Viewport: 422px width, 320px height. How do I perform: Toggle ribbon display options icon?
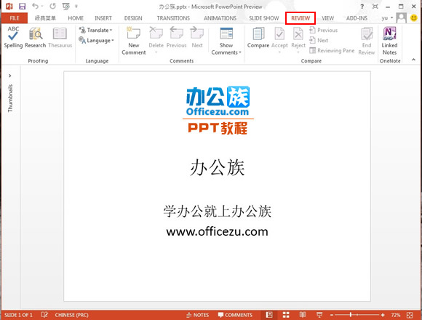[375, 7]
